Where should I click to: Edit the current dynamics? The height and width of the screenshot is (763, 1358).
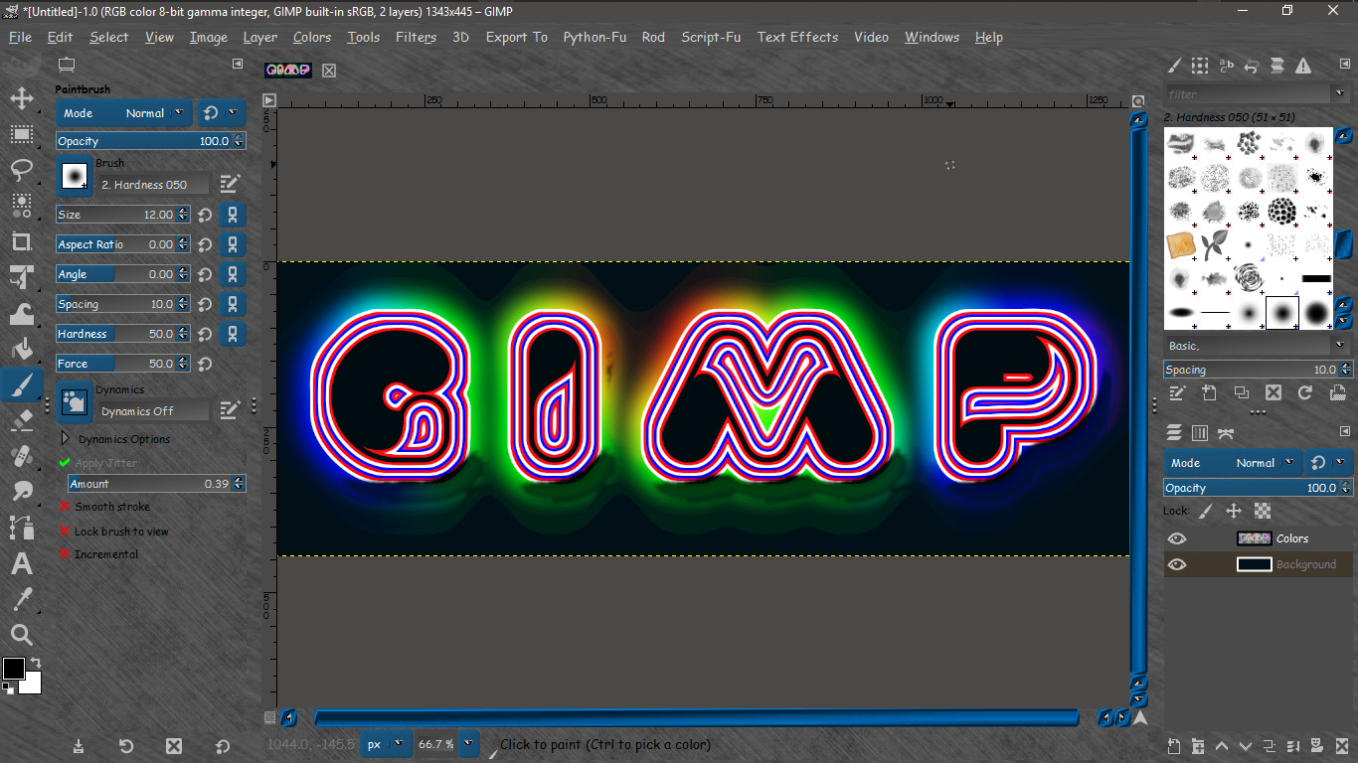pos(230,409)
